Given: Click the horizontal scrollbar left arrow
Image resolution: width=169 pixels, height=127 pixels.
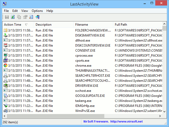Looking at the screenshot, I should [x=4, y=116].
